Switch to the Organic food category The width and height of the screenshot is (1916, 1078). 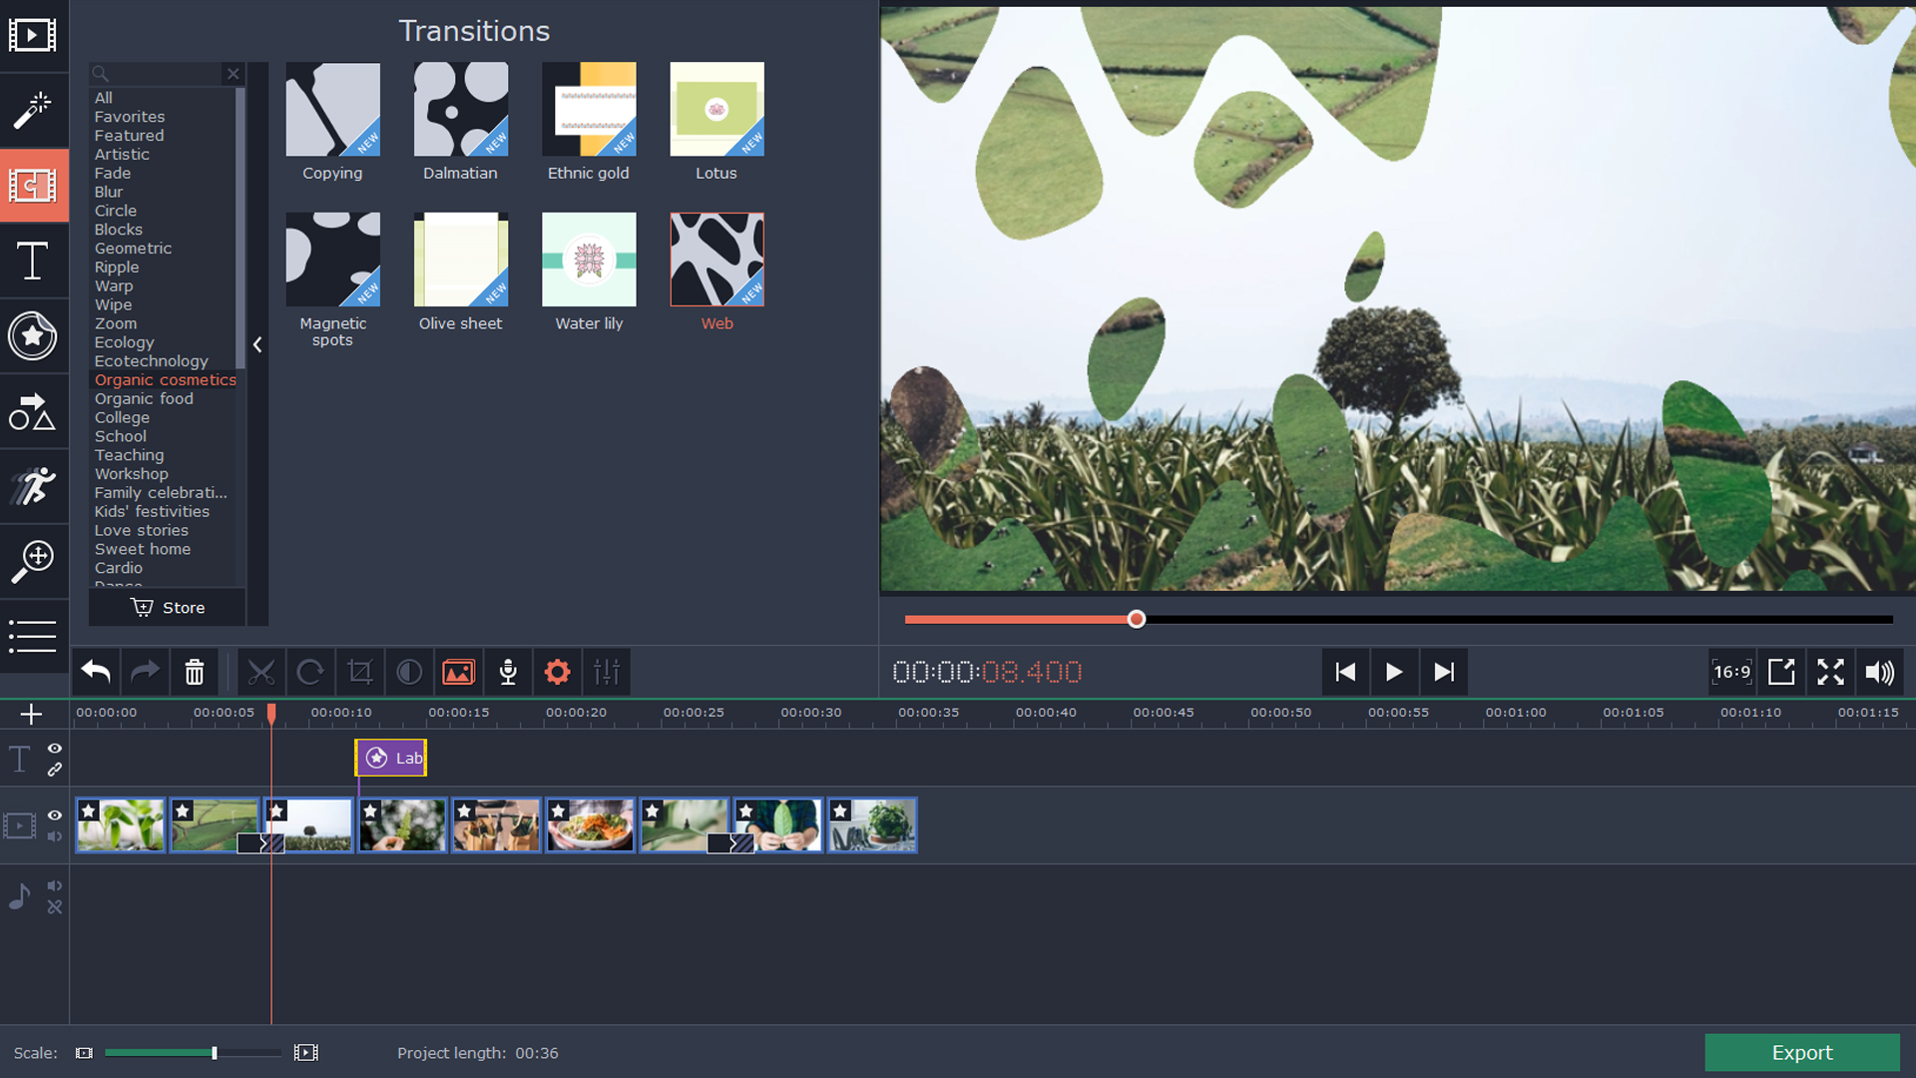[x=144, y=398]
